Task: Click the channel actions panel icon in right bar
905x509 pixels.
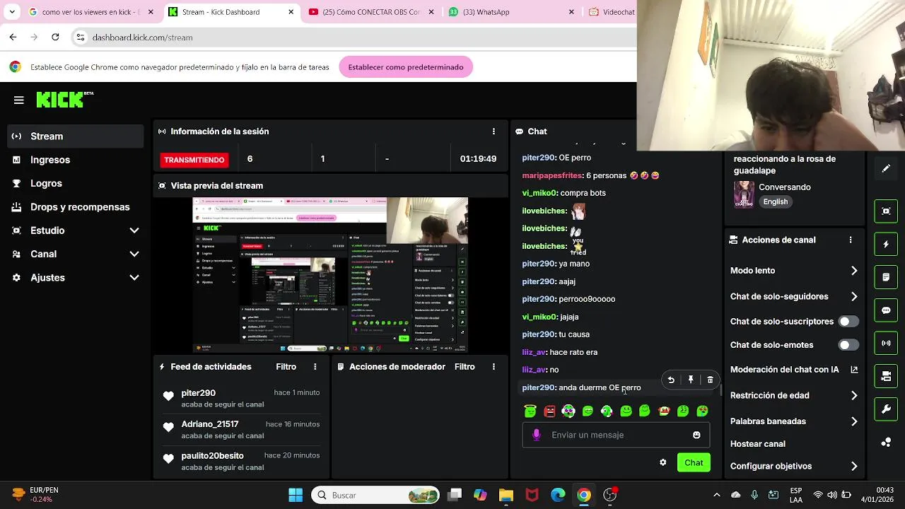Action: pos(886,376)
